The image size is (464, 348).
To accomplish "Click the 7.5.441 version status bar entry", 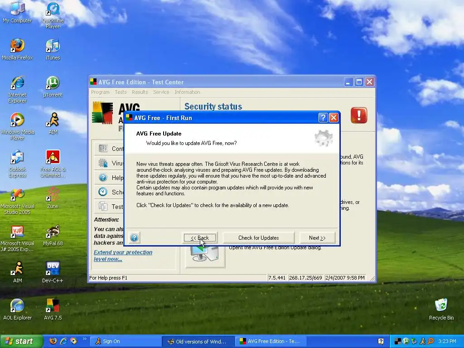I will (x=277, y=278).
